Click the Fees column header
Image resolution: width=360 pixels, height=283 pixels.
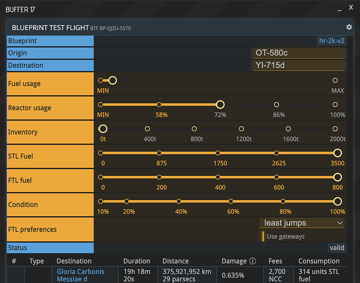[275, 261]
